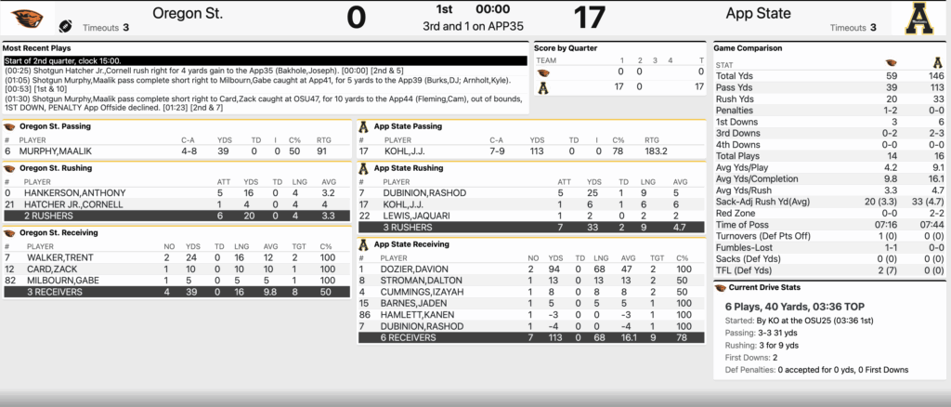Screen dimensions: 951x407
Task: Click the logo in the Oregon St. Receiving header
Action: click(9, 232)
